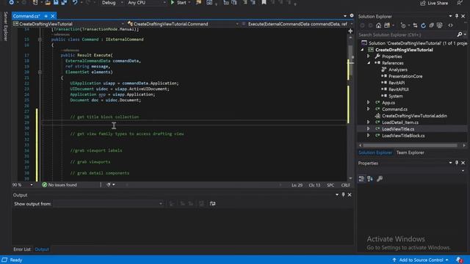This screenshot has width=470, height=264.
Task: Click Add to Source Control in status bar
Action: [x=421, y=260]
